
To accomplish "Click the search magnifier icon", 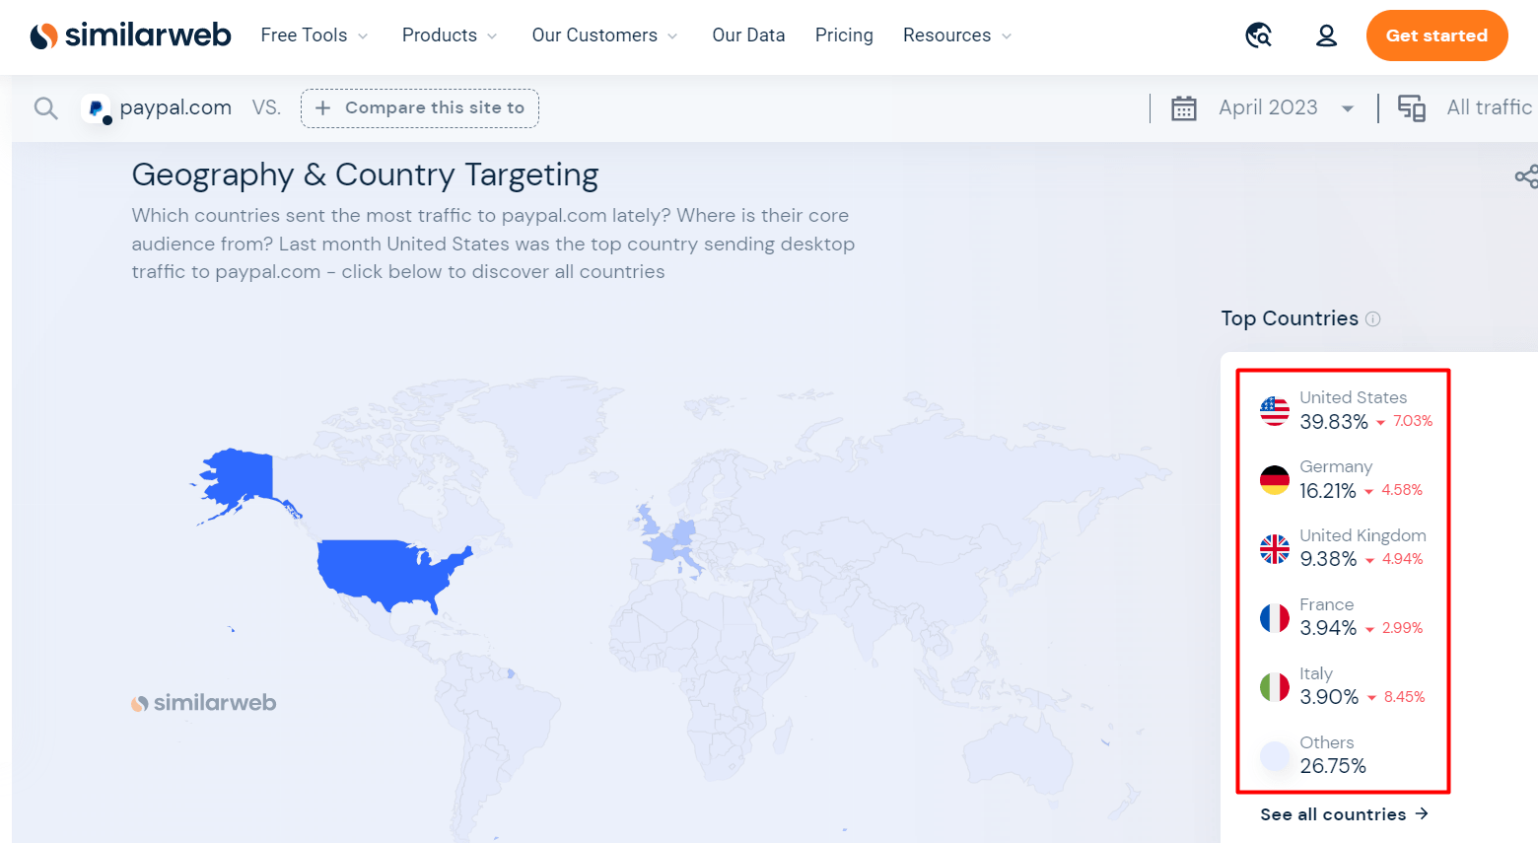I will (x=45, y=107).
